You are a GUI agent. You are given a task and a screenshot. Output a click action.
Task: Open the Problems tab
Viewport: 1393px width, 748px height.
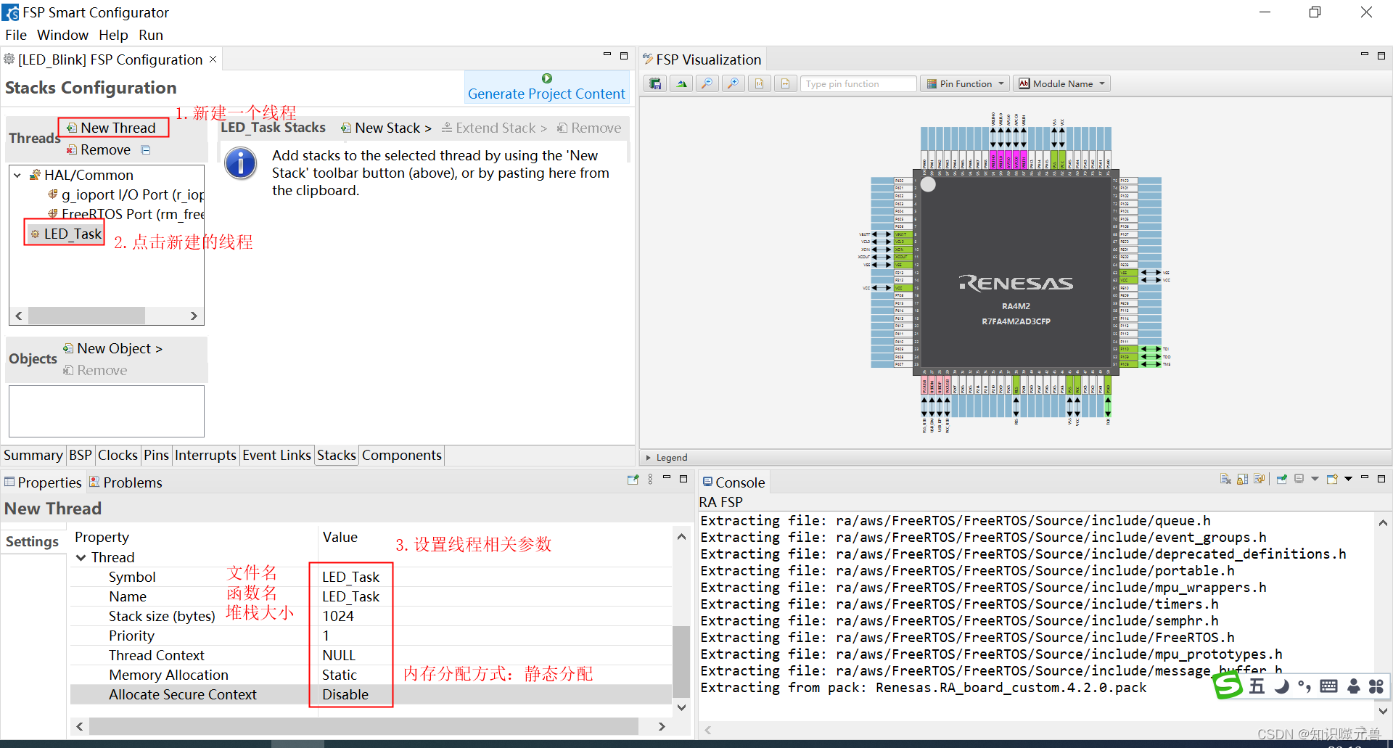pos(126,482)
